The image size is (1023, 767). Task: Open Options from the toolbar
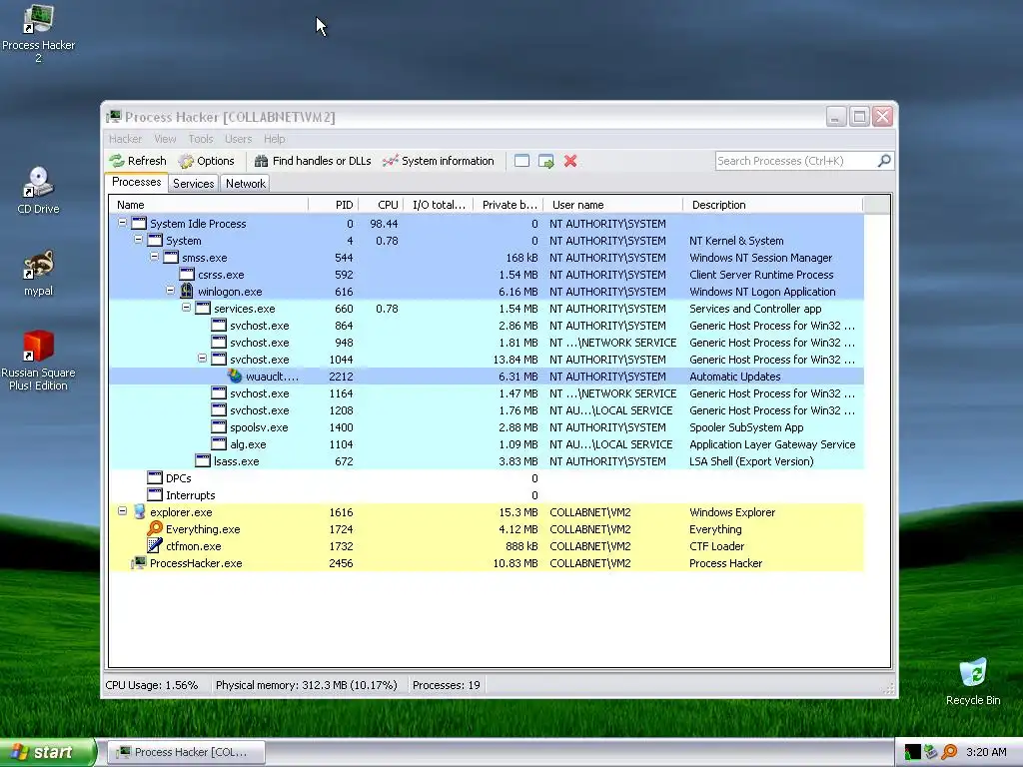[x=206, y=161]
